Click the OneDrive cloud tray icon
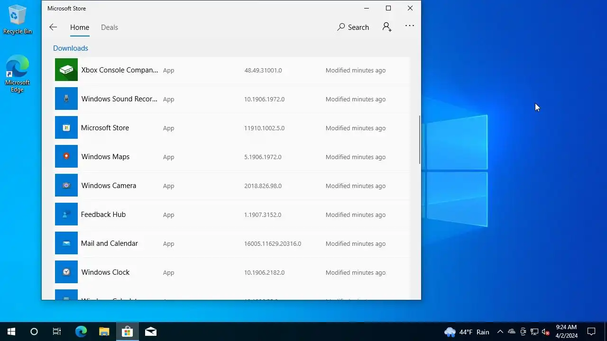This screenshot has height=341, width=607. coord(512,332)
